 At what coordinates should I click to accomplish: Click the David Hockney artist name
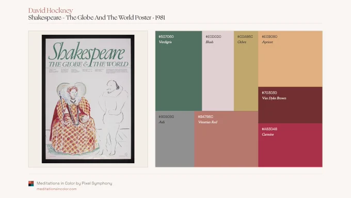(51, 10)
